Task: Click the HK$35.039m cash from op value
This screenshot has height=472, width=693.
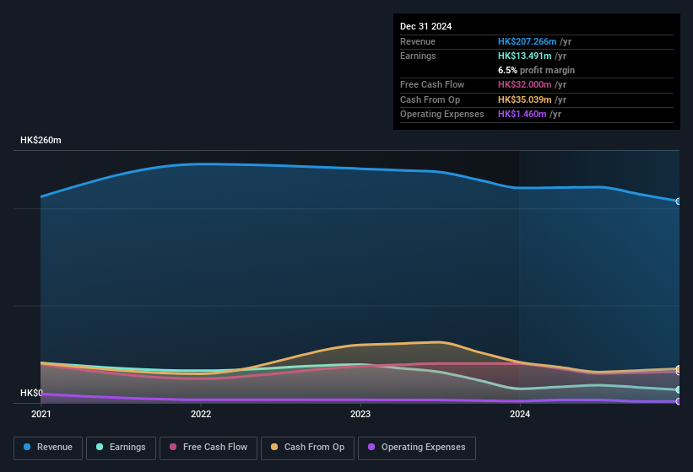Action: point(525,99)
